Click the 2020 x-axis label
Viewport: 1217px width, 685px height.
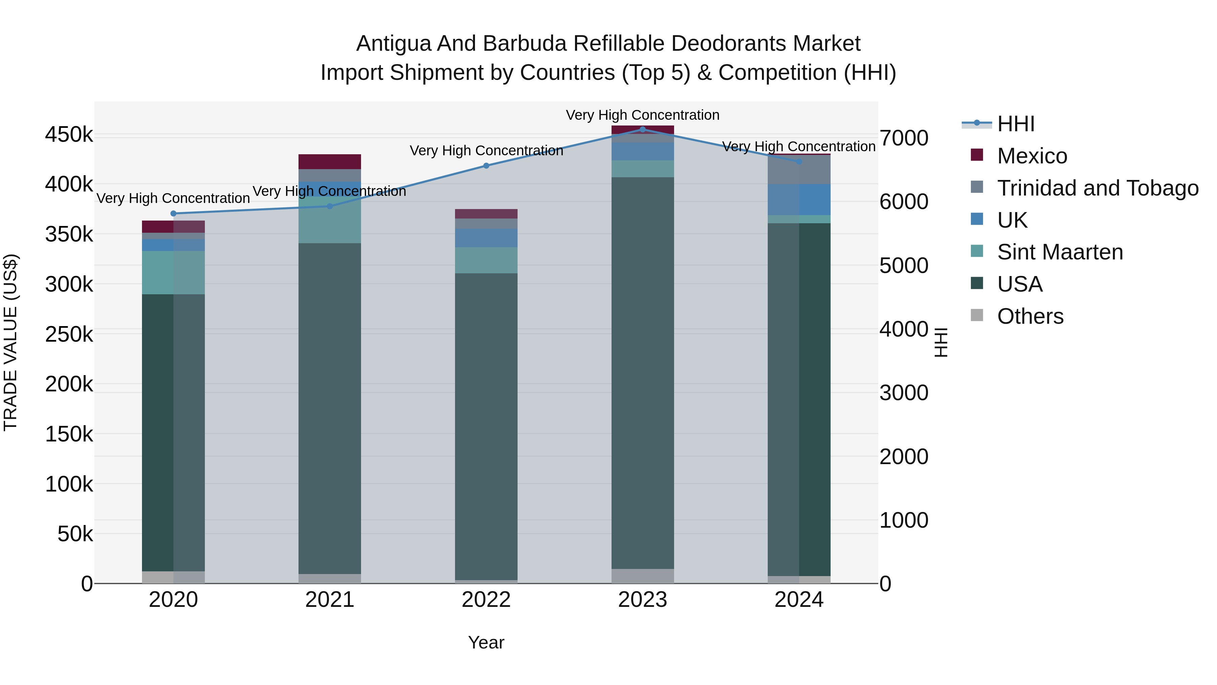point(173,600)
